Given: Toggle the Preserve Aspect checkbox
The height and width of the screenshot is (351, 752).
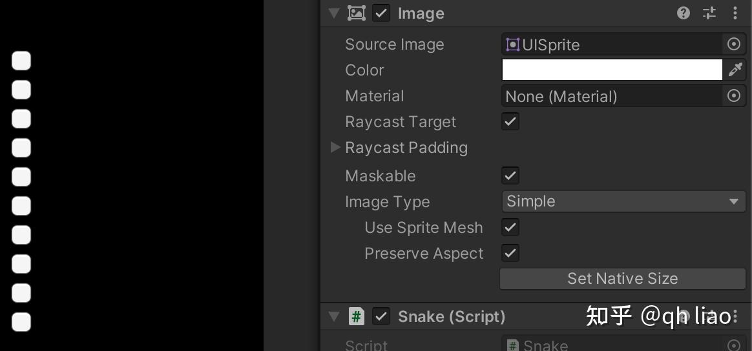Looking at the screenshot, I should 510,254.
